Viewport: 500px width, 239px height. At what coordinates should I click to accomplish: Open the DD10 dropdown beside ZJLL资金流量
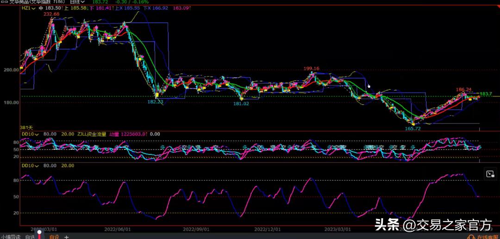tap(30, 135)
